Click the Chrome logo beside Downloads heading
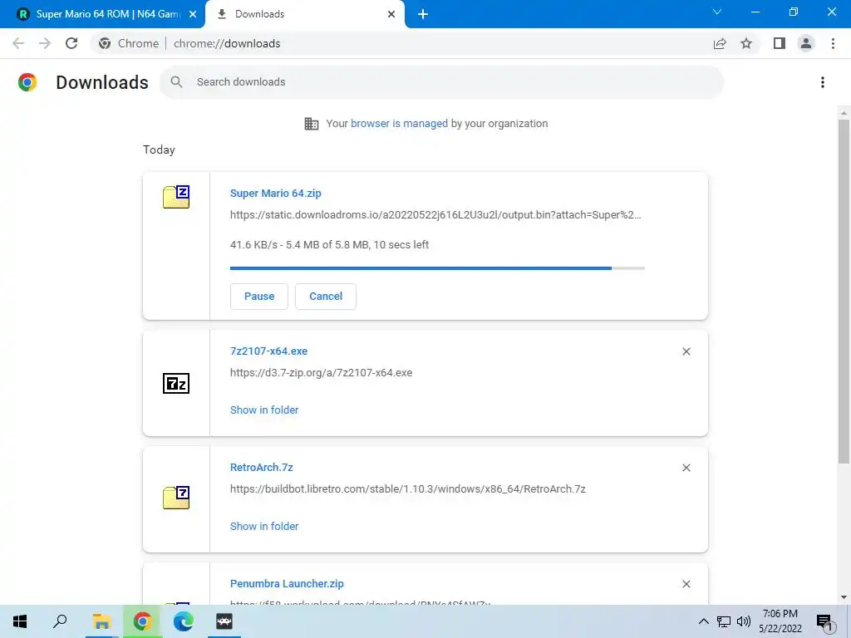The image size is (851, 638). click(x=27, y=82)
